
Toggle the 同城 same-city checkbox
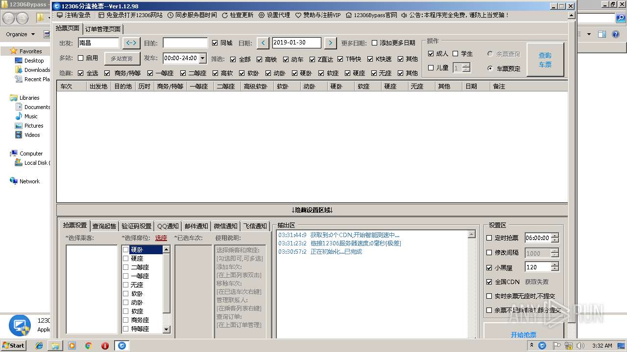pyautogui.click(x=215, y=43)
